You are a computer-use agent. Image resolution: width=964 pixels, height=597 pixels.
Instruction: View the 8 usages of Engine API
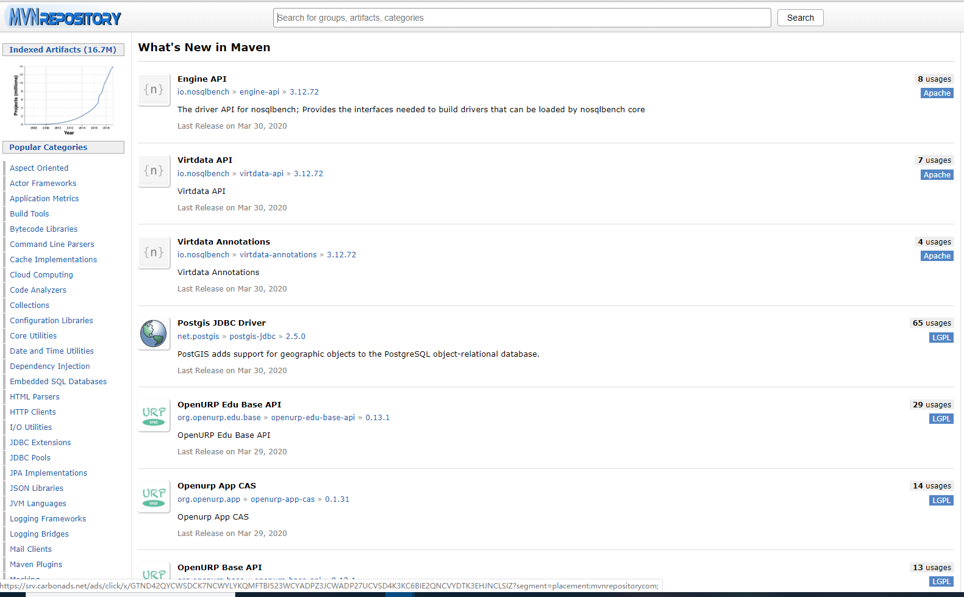pyautogui.click(x=934, y=79)
